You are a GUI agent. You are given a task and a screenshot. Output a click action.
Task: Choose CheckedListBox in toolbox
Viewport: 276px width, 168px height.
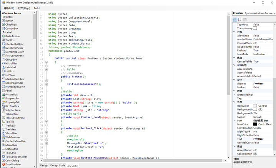[13, 44]
